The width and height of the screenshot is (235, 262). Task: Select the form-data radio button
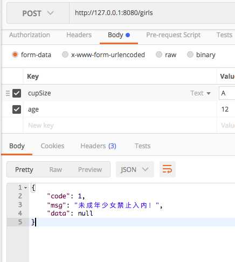[x=15, y=54]
